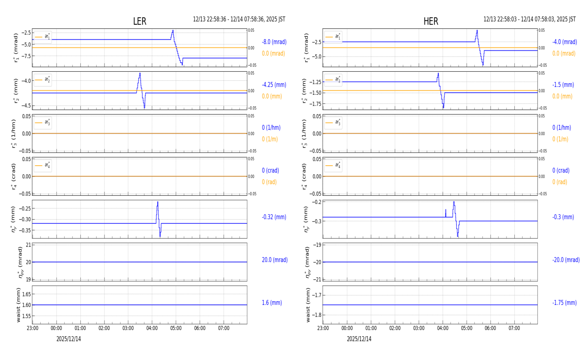Click the 04:00 time tick under LER

[152, 328]
